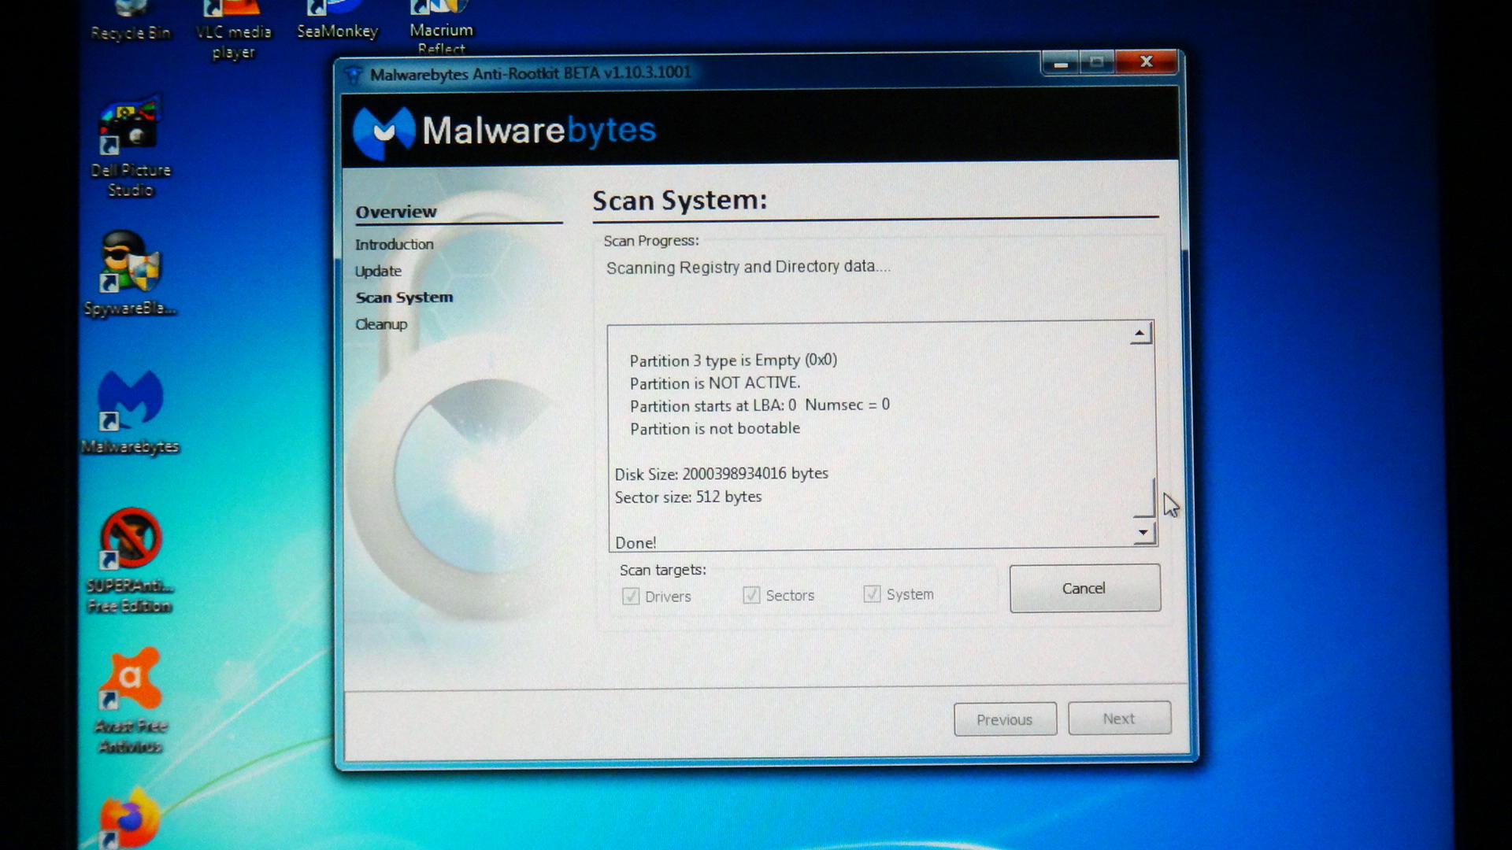Click the Next button
1512x850 pixels.
pyautogui.click(x=1119, y=719)
